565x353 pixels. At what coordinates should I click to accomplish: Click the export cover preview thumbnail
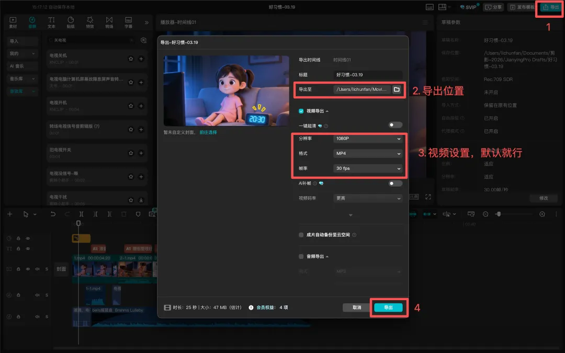(227, 91)
